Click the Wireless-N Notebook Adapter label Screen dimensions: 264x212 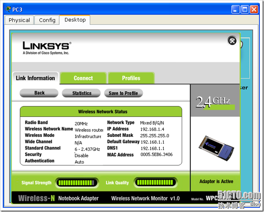coord(58,198)
